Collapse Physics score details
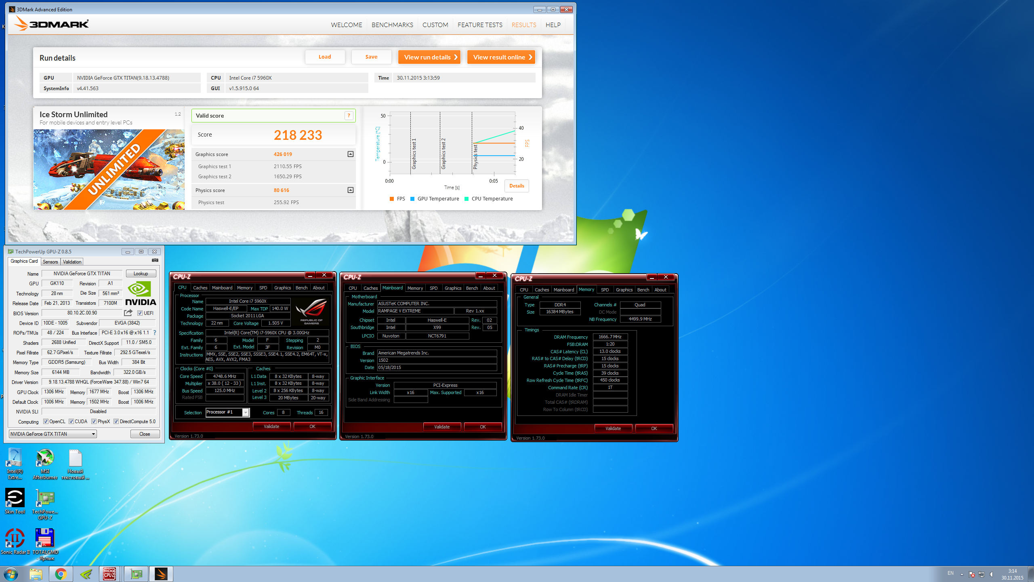The width and height of the screenshot is (1034, 582). point(351,190)
